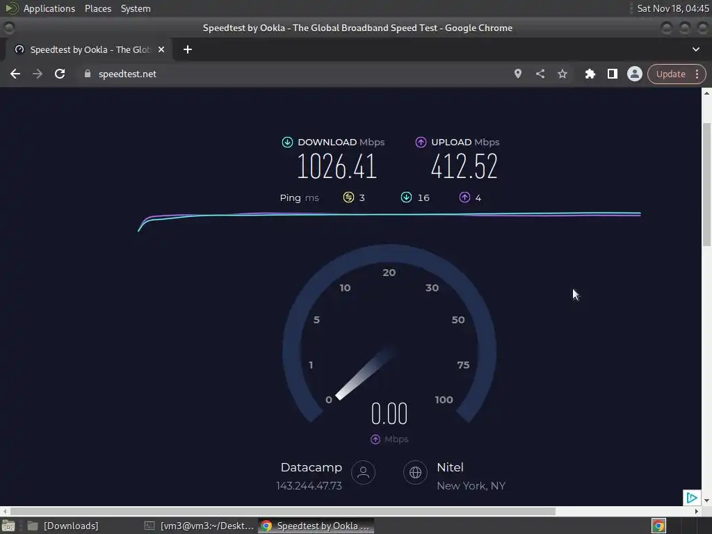The width and height of the screenshot is (712, 534).
Task: Click upload result 412.52
Action: point(464,166)
